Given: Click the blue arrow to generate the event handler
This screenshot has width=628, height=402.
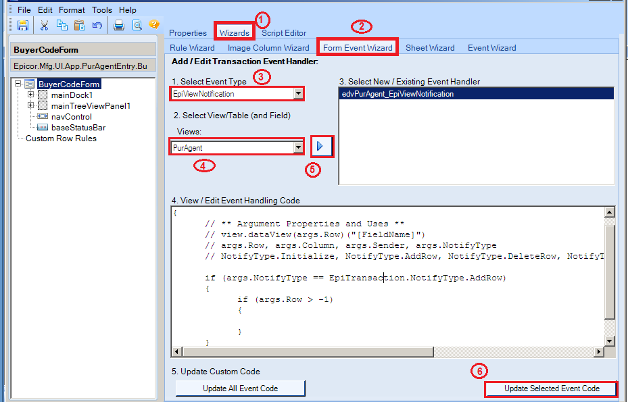Looking at the screenshot, I should 322,146.
